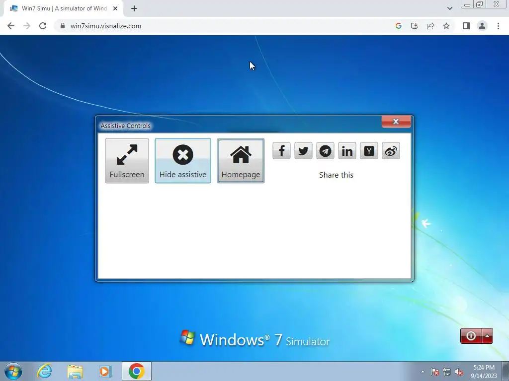Share via the Twitter bird icon

[303, 151]
